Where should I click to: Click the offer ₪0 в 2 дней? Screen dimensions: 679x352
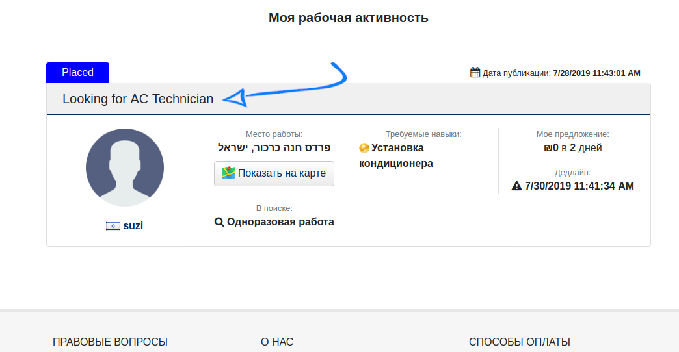pos(573,148)
